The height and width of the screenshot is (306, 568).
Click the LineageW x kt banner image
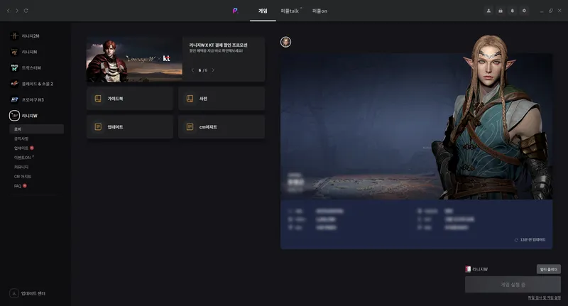click(x=134, y=59)
